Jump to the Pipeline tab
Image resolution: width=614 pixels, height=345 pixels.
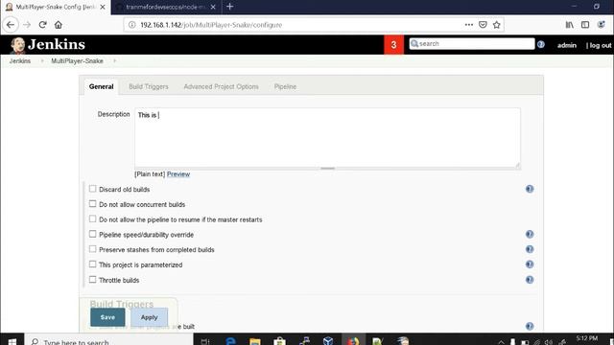(x=285, y=86)
